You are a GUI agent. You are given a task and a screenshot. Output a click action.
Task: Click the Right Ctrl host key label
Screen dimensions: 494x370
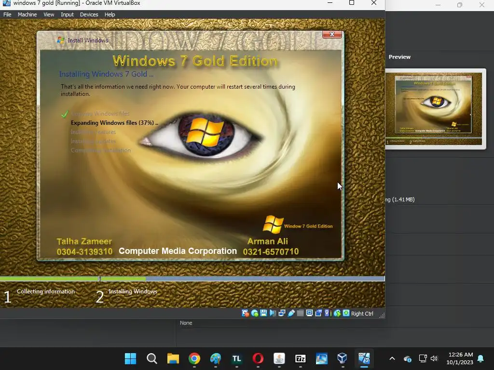click(x=362, y=314)
